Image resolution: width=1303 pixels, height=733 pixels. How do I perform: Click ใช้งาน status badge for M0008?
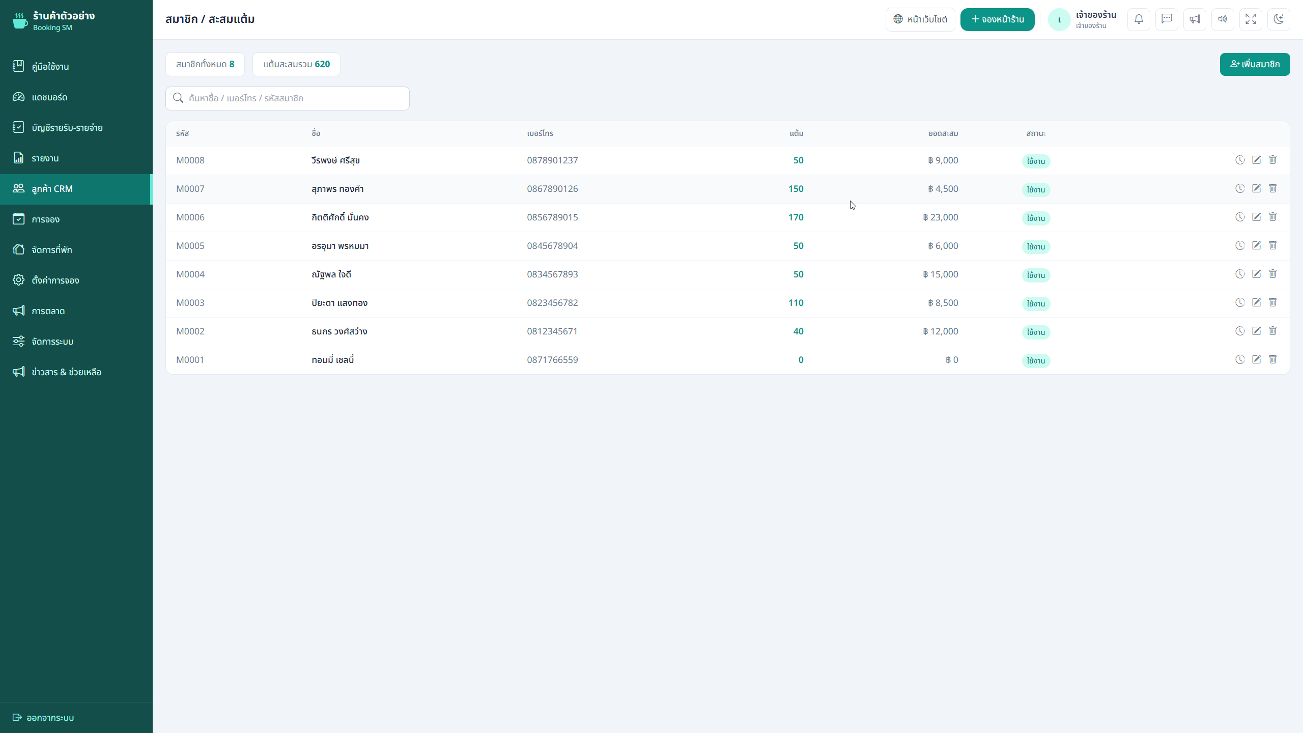[x=1036, y=161]
